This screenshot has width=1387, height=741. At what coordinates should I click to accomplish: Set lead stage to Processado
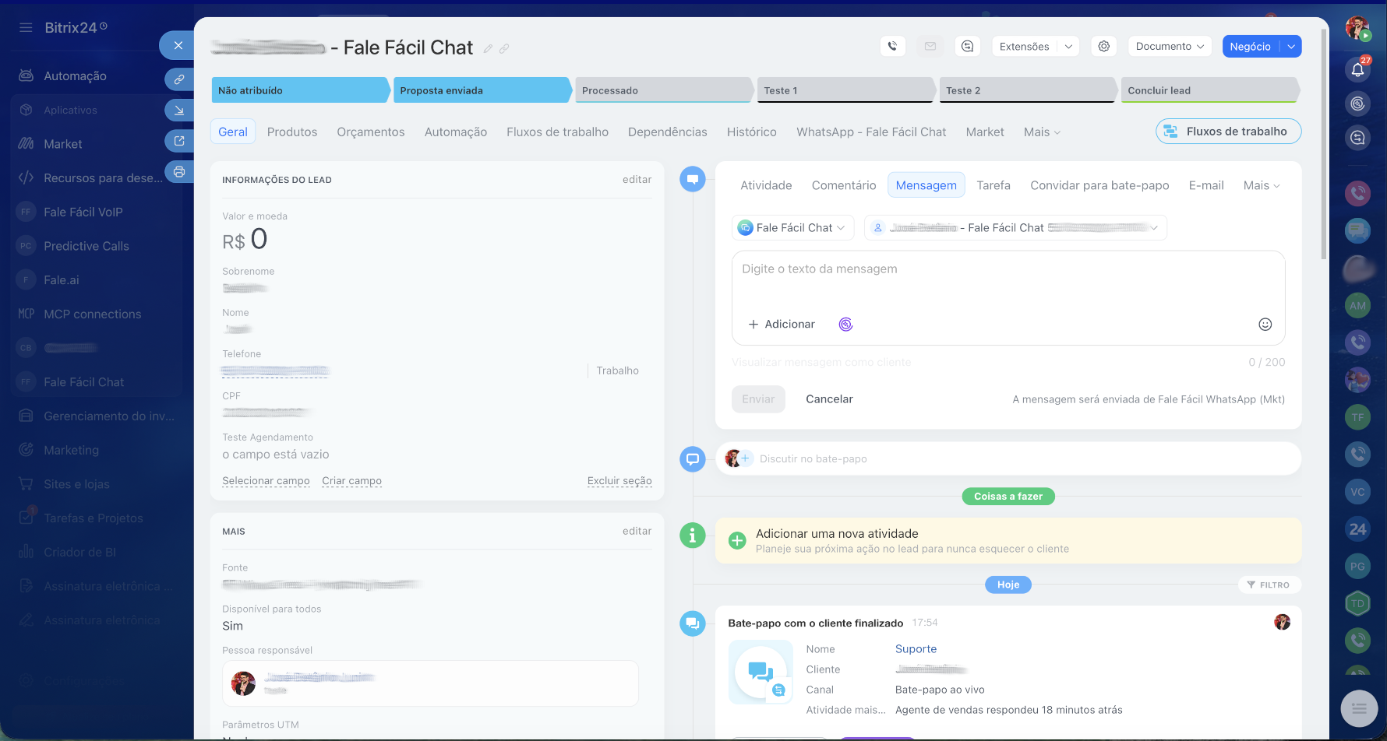662,90
